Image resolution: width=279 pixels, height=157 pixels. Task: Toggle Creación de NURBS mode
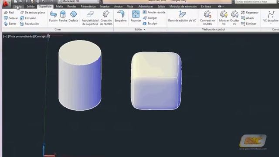pos(106,18)
